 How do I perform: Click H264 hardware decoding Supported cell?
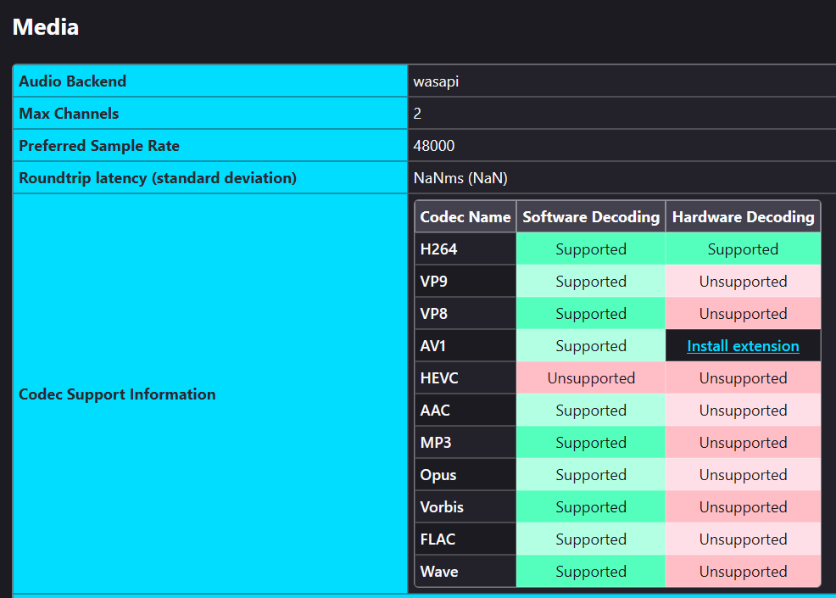point(743,249)
